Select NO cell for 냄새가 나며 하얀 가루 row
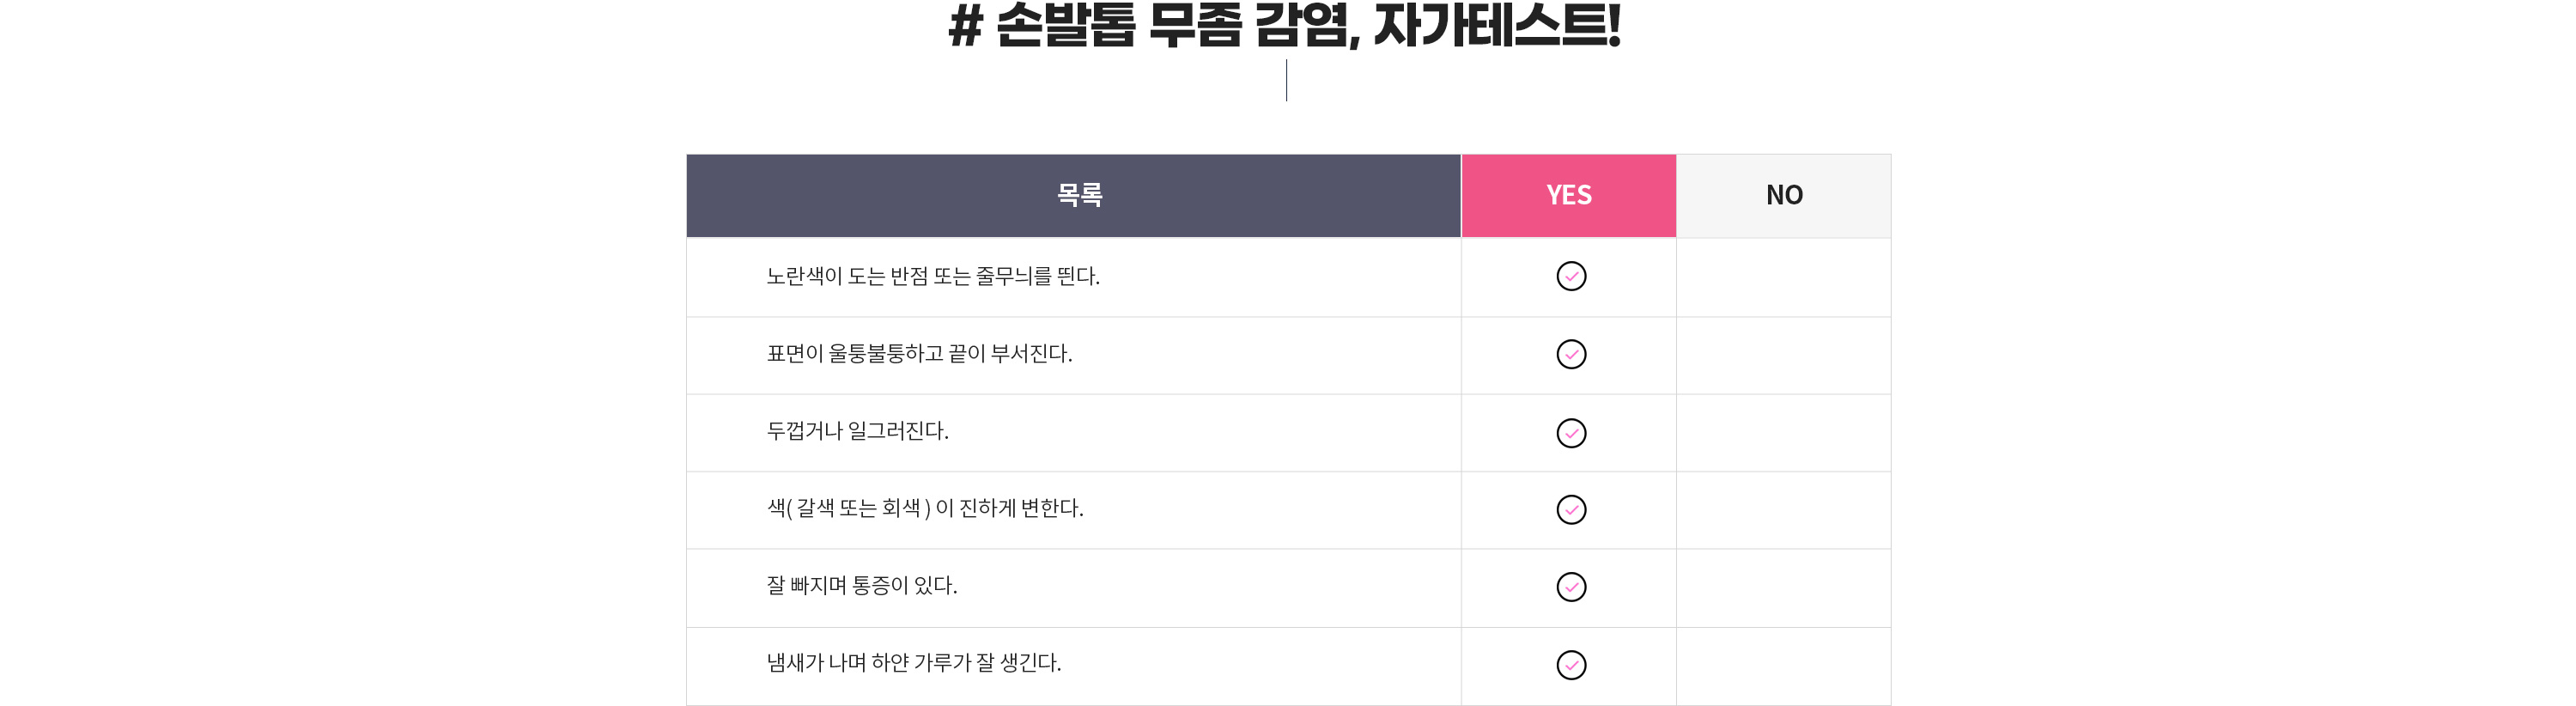 1783,666
